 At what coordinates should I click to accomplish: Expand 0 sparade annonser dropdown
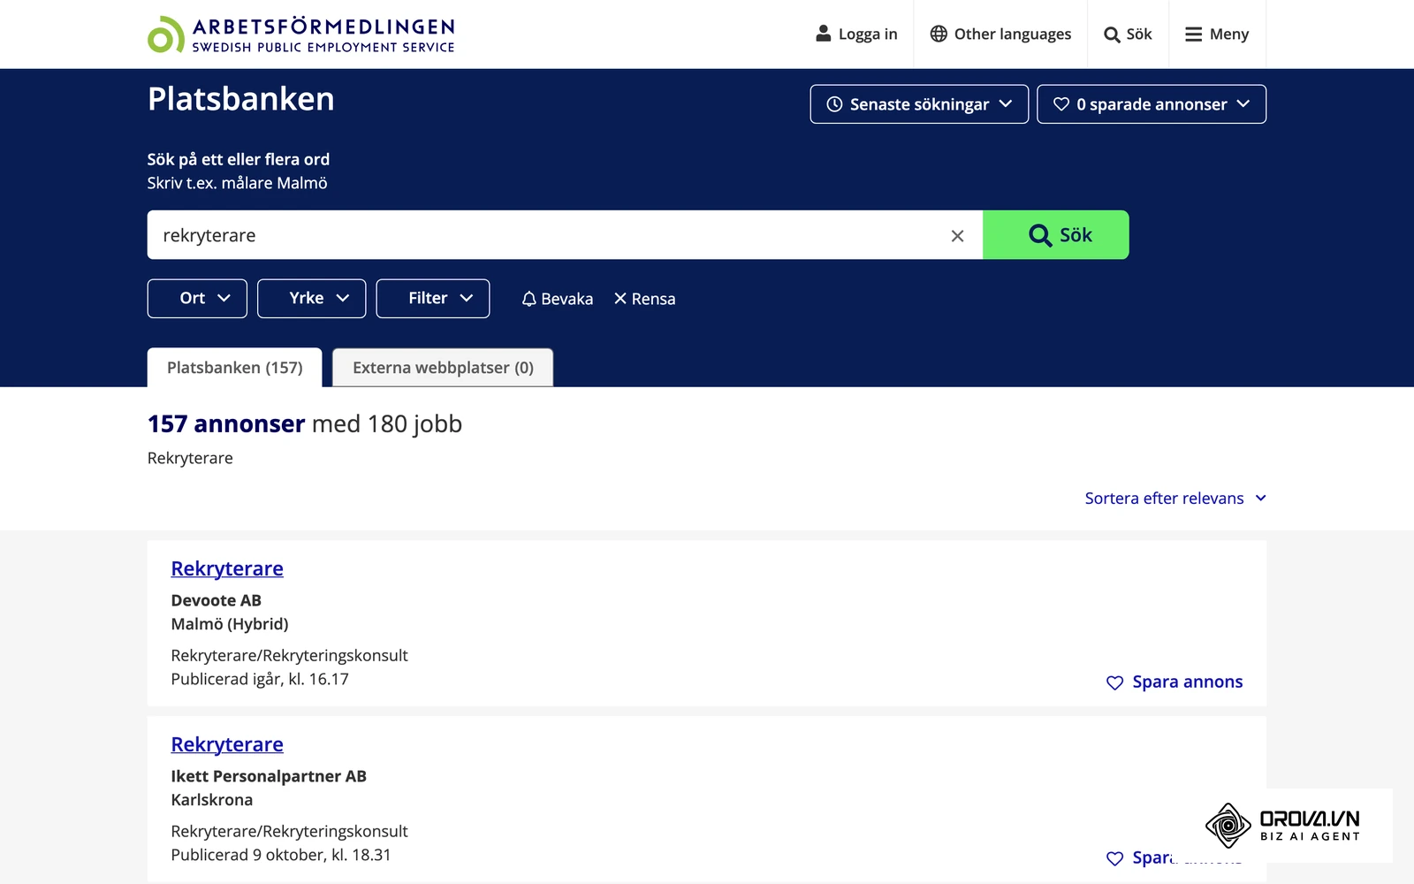1151,104
